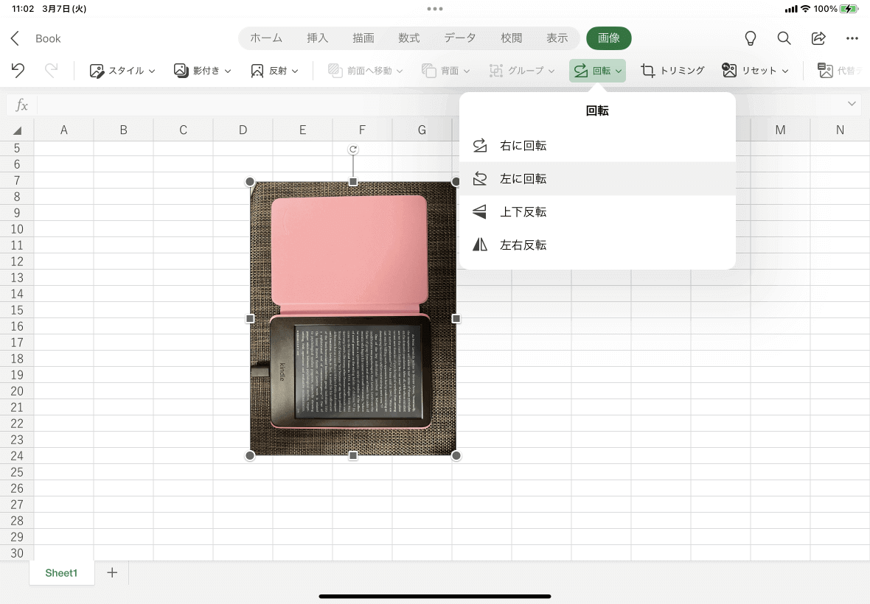The image size is (870, 604).
Task: Select column M header
Action: coord(780,130)
